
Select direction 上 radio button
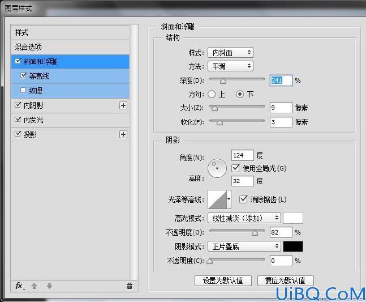pyautogui.click(x=212, y=94)
